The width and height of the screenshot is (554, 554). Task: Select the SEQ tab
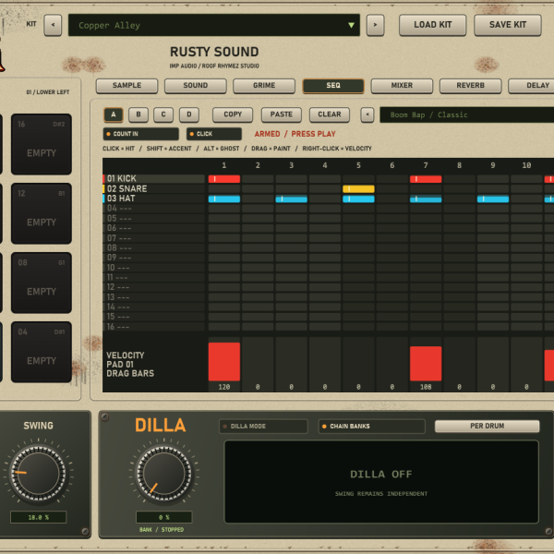tap(333, 86)
